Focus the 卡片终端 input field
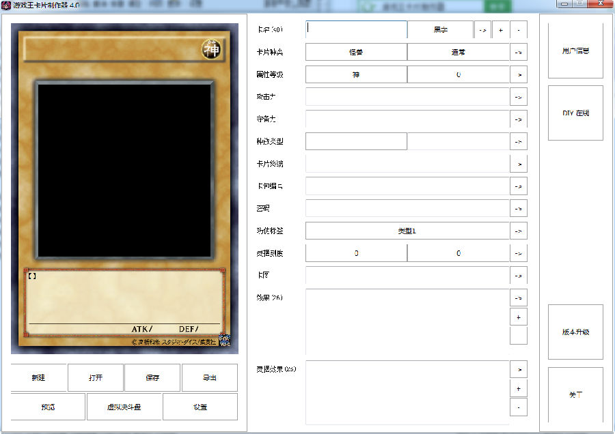The width and height of the screenshot is (615, 434). (407, 164)
